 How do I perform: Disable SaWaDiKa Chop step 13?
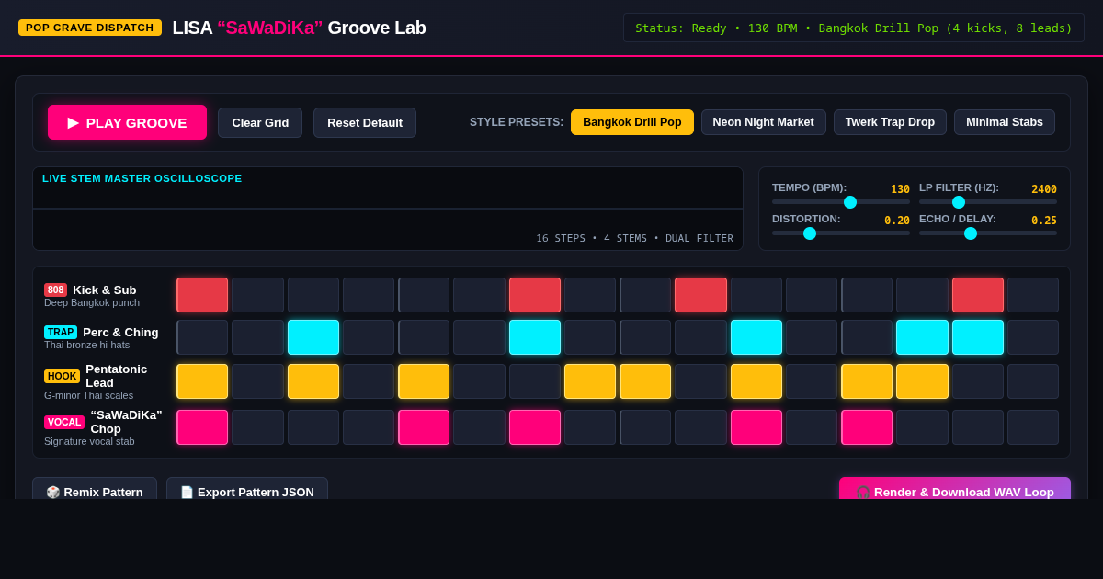[867, 427]
